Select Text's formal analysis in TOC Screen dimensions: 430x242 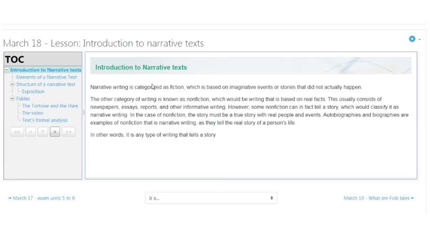click(45, 120)
